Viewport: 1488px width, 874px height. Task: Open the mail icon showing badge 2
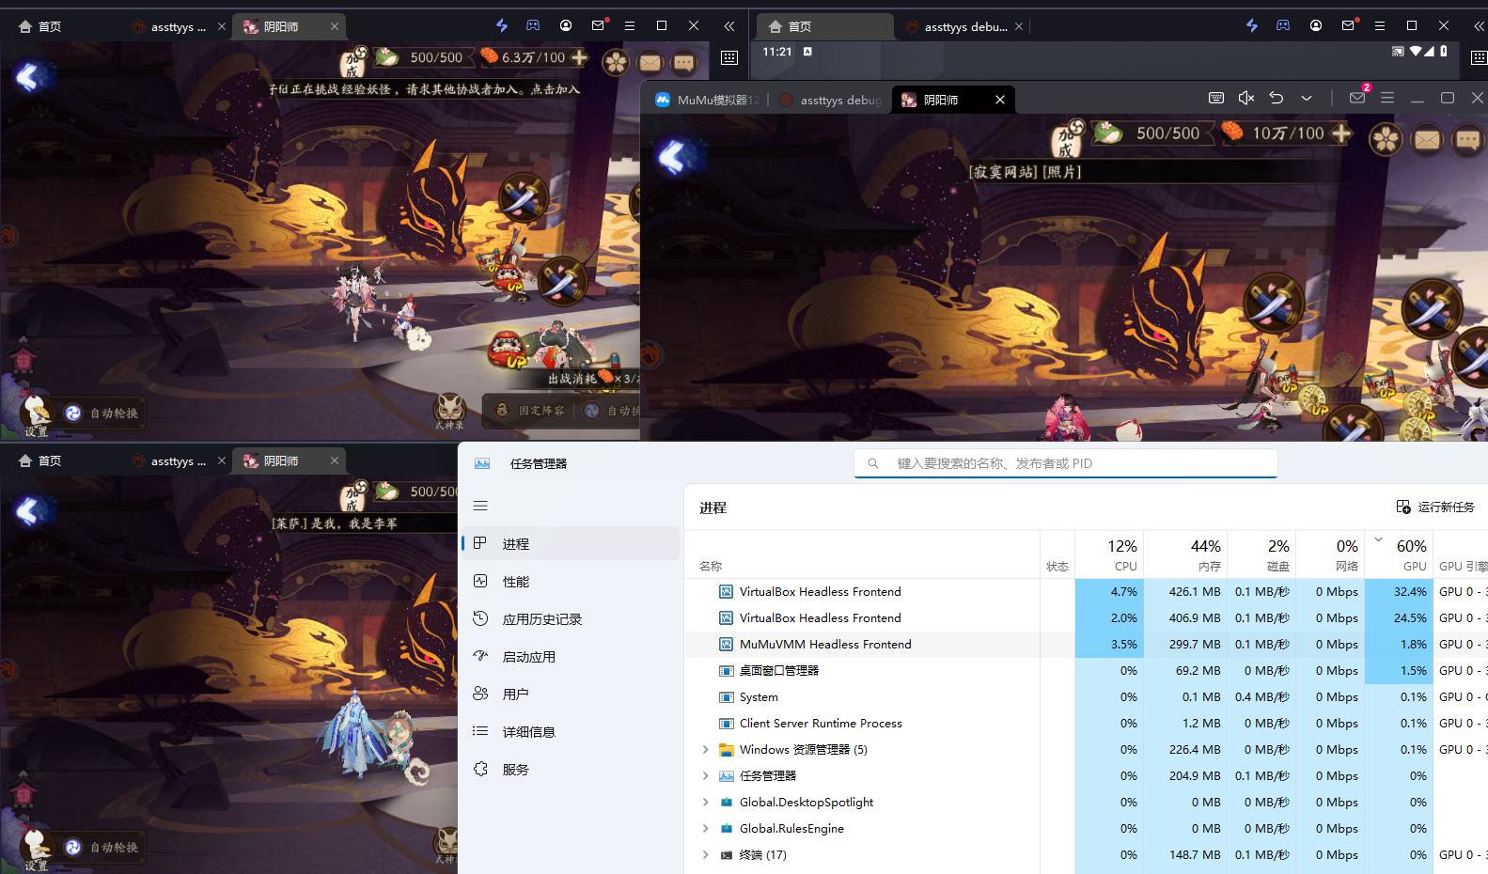click(1357, 98)
